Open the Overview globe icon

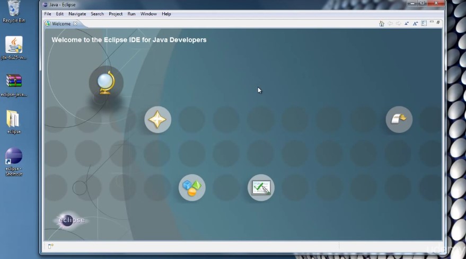[106, 82]
